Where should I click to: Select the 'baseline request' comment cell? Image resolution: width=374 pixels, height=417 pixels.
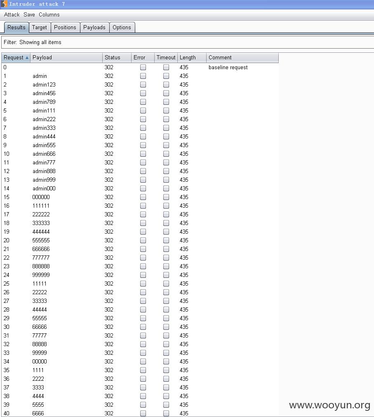[228, 67]
